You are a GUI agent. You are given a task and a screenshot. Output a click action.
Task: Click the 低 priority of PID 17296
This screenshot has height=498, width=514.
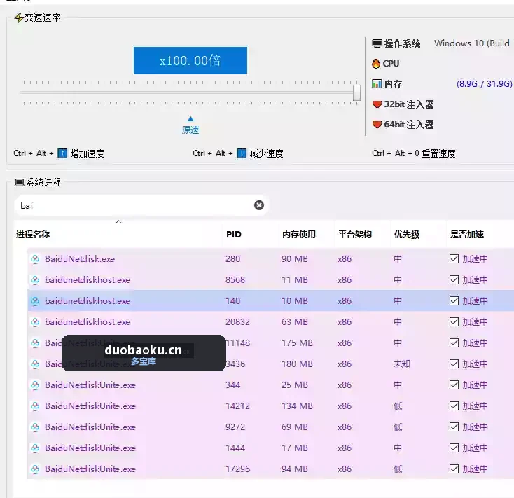[398, 469]
